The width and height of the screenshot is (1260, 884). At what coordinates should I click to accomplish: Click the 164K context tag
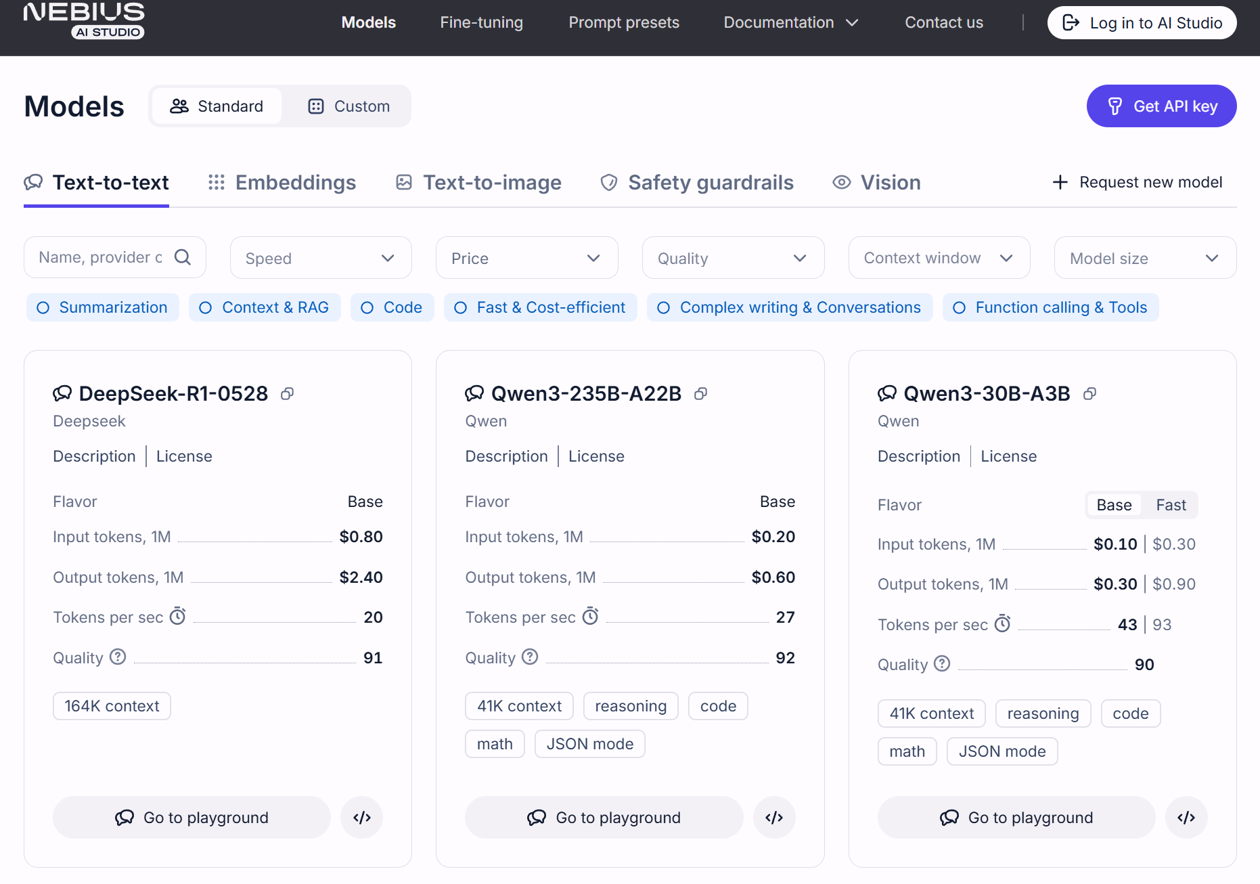coord(112,706)
